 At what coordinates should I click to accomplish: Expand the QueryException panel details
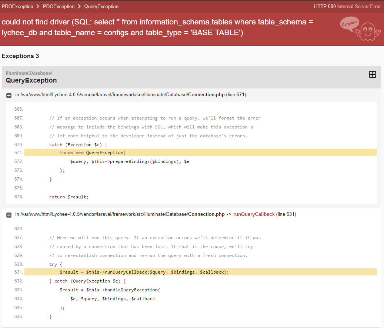(x=373, y=74)
